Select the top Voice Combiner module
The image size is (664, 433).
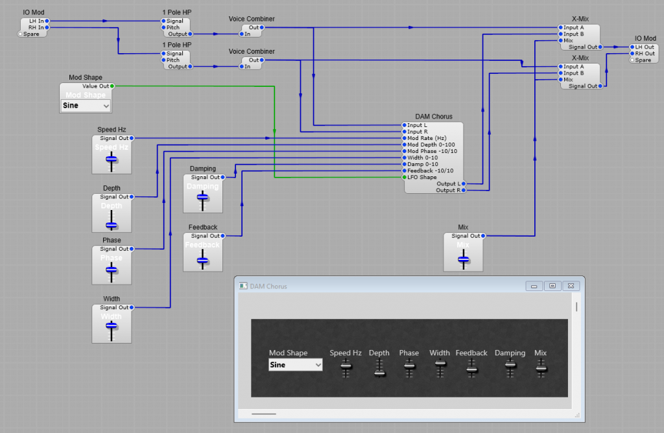252,30
